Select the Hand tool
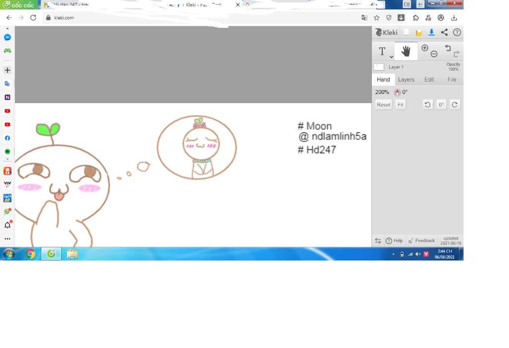Viewport: 509px width, 348px height. coord(406,51)
